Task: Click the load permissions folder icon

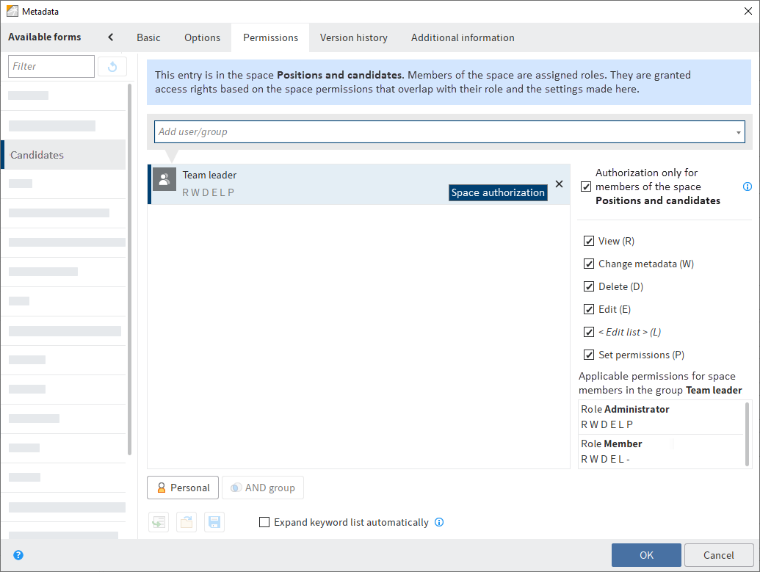Action: (187, 522)
